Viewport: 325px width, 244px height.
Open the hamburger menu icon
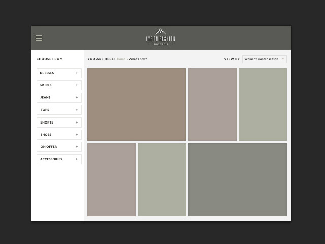[x=39, y=38]
